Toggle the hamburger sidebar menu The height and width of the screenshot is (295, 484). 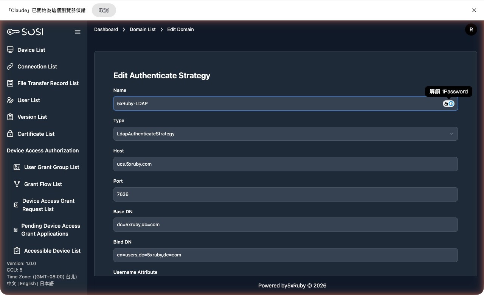78,32
